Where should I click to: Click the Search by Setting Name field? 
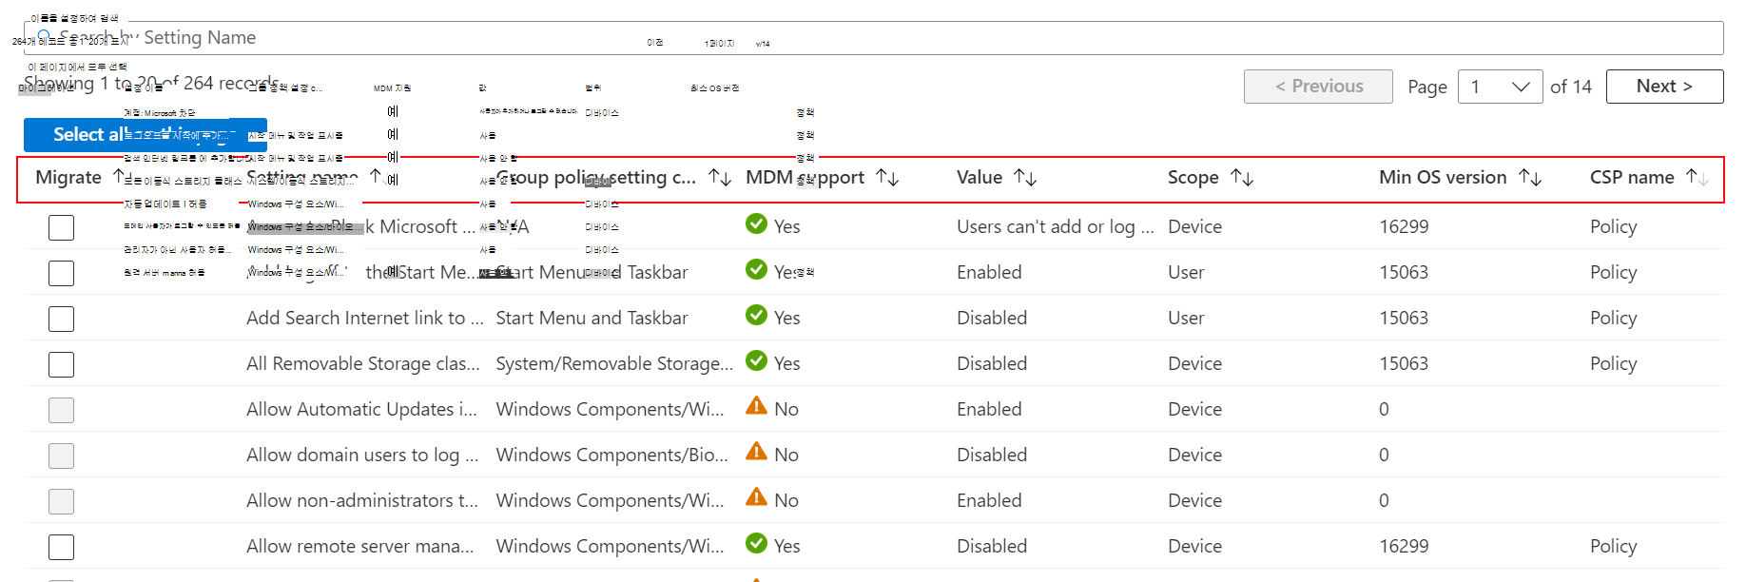856,38
